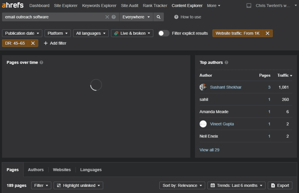The width and height of the screenshot is (299, 193).
Task: Clear the search query with the X icon
Action: coord(107,17)
